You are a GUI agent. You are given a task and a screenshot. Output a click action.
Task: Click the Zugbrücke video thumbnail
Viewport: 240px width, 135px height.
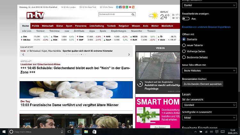click(158, 66)
